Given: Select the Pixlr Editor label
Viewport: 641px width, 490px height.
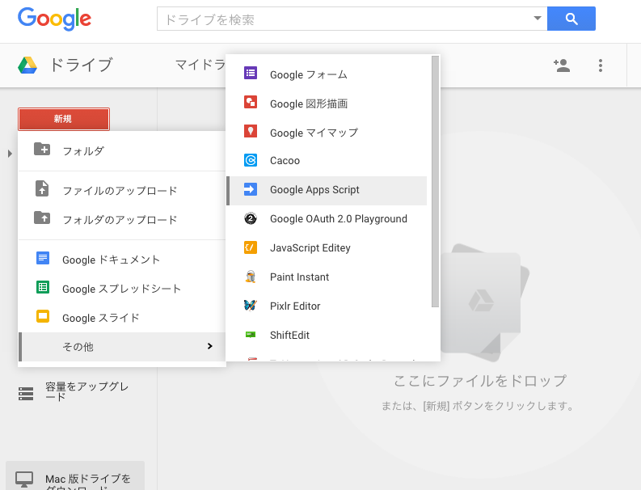Looking at the screenshot, I should [x=295, y=306].
